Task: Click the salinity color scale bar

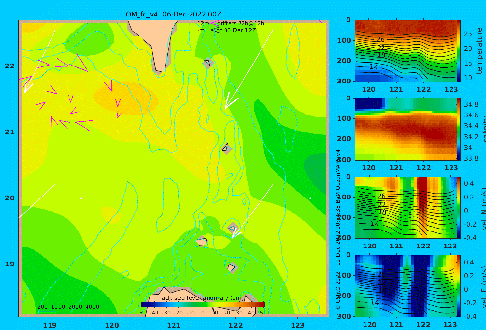Action: click(459, 129)
